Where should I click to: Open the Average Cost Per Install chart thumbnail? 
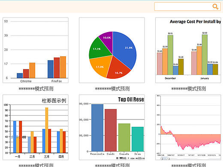pyautogui.click(x=188, y=50)
